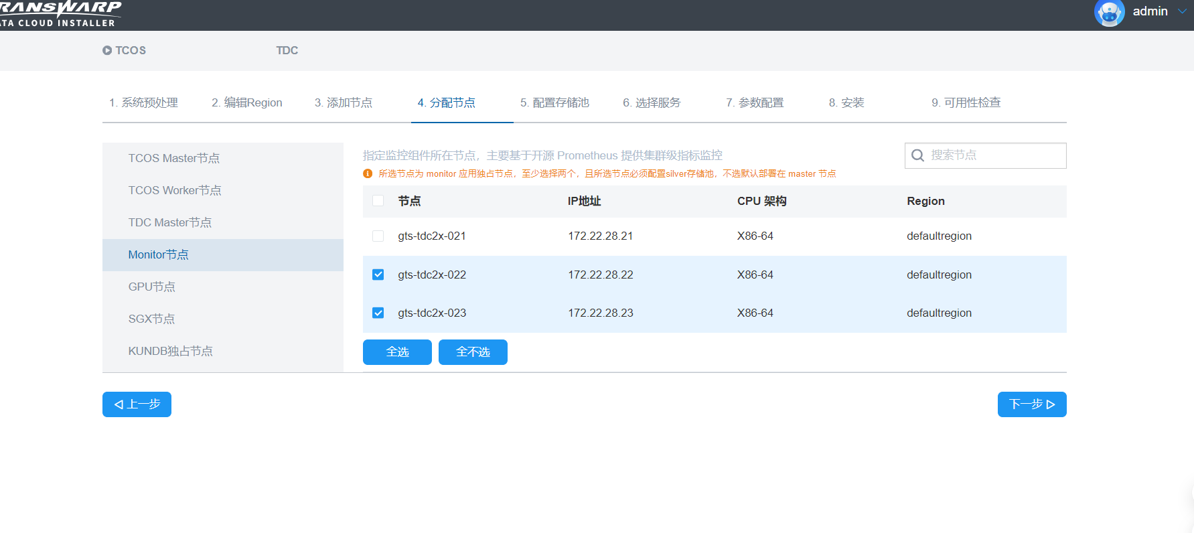Go to step 7 参数配置
Image resolution: width=1194 pixels, height=533 pixels.
(x=755, y=102)
